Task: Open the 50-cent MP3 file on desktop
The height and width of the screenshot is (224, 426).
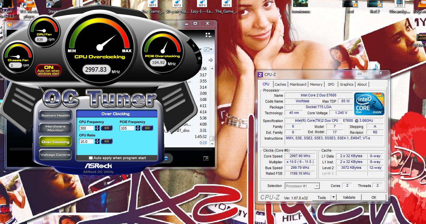Action: [x=177, y=7]
